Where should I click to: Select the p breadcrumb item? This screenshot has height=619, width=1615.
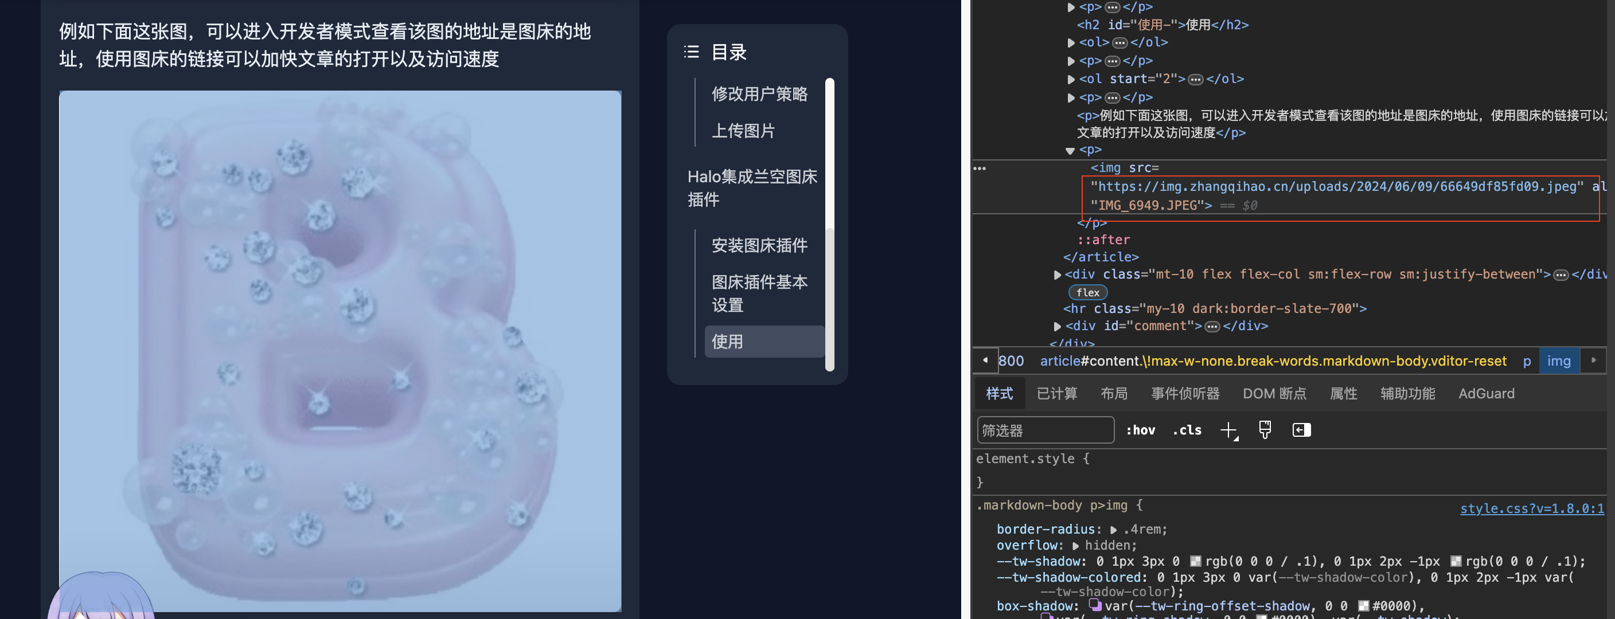[1527, 361]
